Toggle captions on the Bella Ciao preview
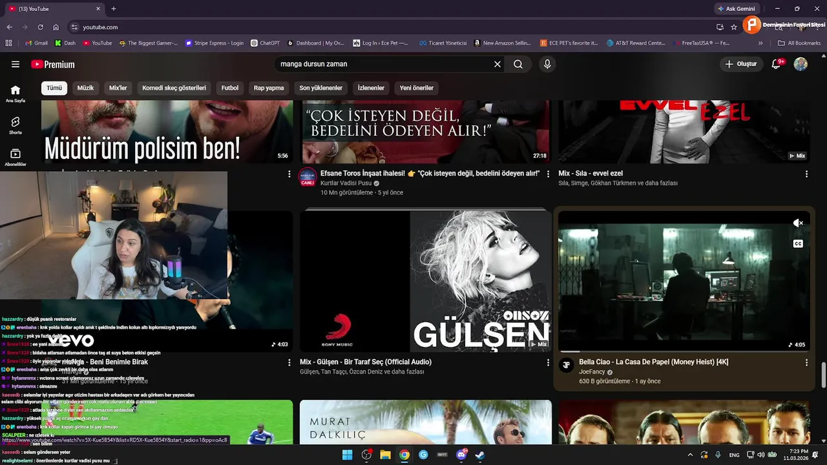This screenshot has height=465, width=827. [x=798, y=243]
